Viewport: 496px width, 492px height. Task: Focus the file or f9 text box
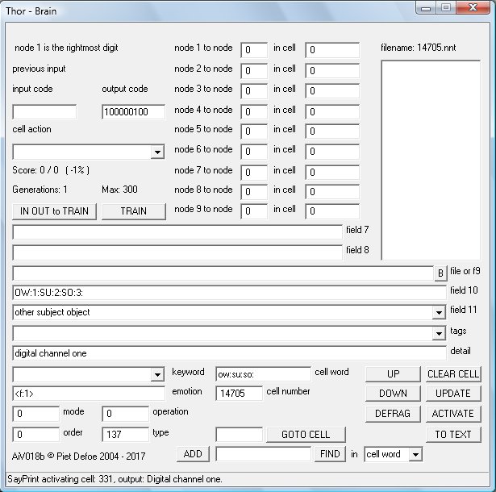(x=223, y=273)
